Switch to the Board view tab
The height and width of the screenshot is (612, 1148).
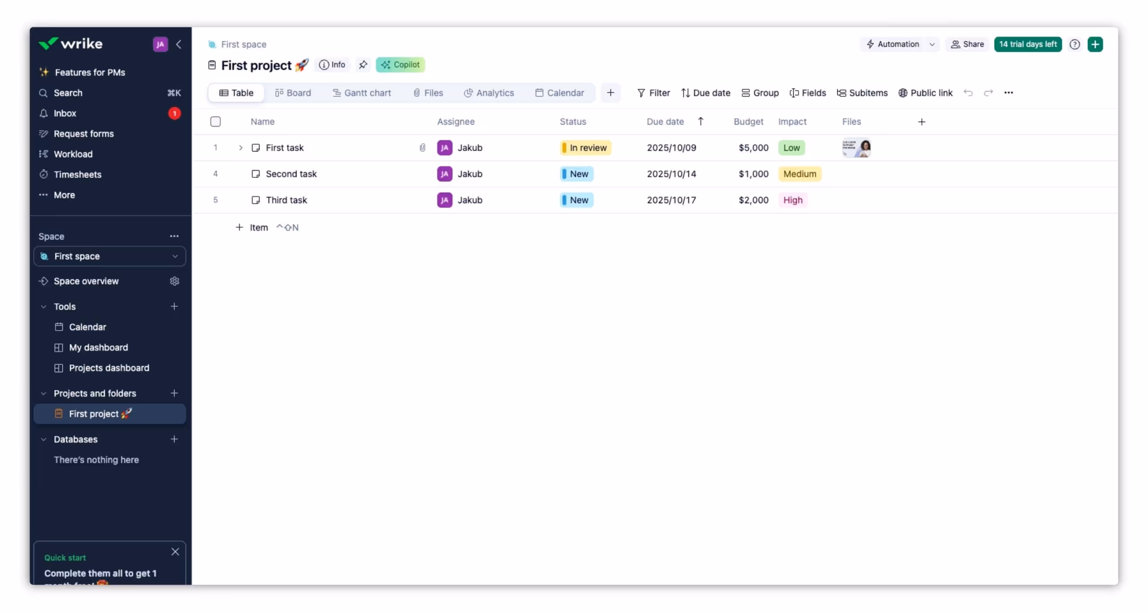click(293, 93)
